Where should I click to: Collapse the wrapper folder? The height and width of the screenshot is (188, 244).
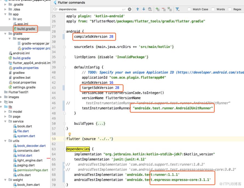click(x=10, y=39)
